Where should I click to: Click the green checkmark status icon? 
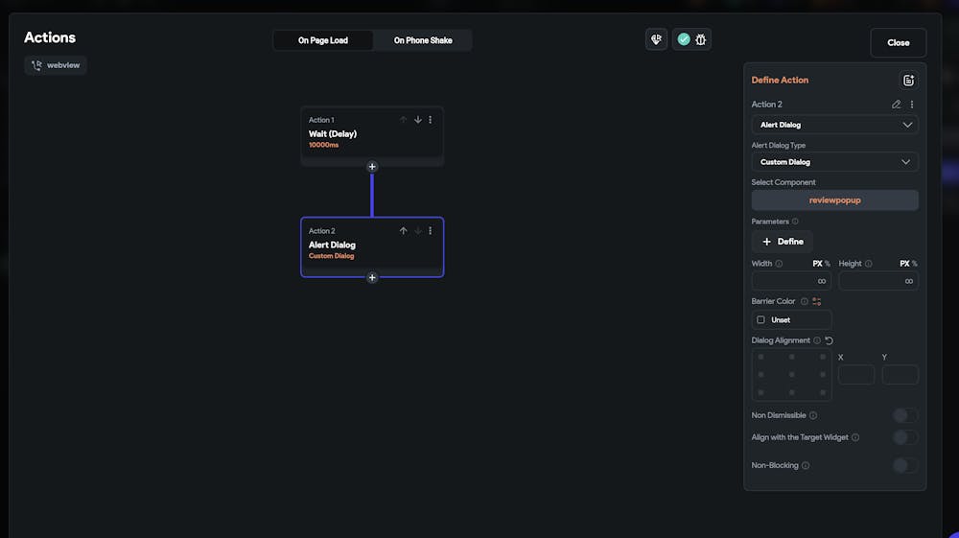click(x=684, y=39)
